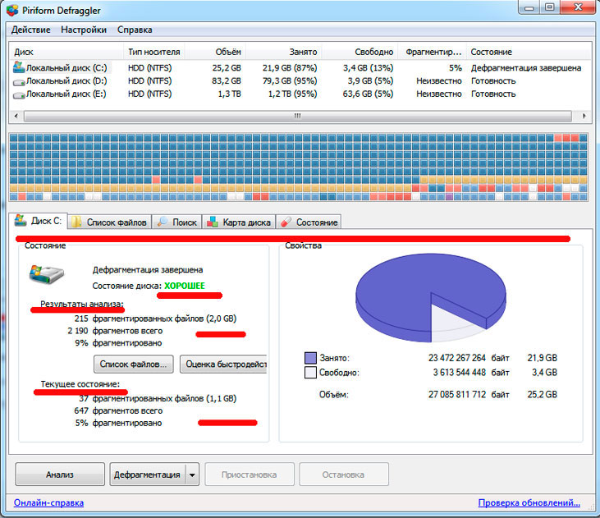
Task: Click the Piriform Defraggler app icon in title bar
Action: (x=12, y=10)
